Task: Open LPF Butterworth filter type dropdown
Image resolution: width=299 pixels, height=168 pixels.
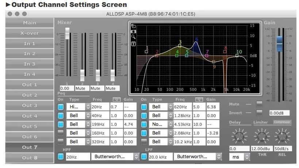Action: coord(198,157)
